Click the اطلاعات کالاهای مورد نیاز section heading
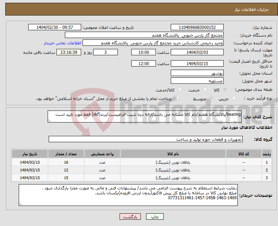This screenshot has height=226, width=278. tap(247, 127)
